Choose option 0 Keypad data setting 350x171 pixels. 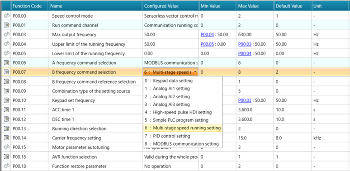pyautogui.click(x=183, y=81)
